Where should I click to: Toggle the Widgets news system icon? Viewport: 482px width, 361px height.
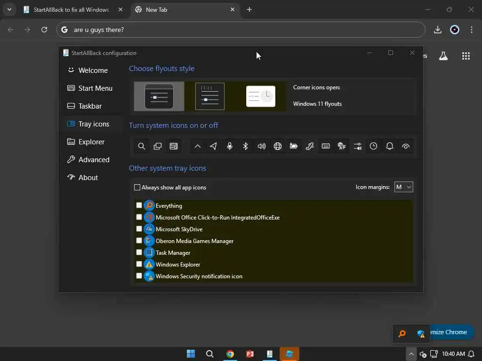pos(174,146)
